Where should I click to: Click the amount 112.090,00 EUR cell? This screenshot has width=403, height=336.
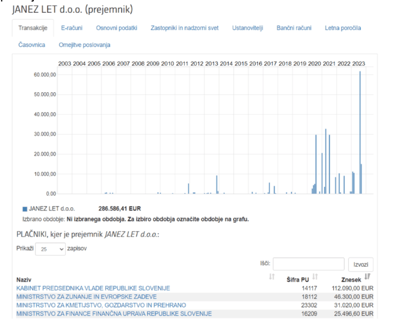[x=353, y=288]
